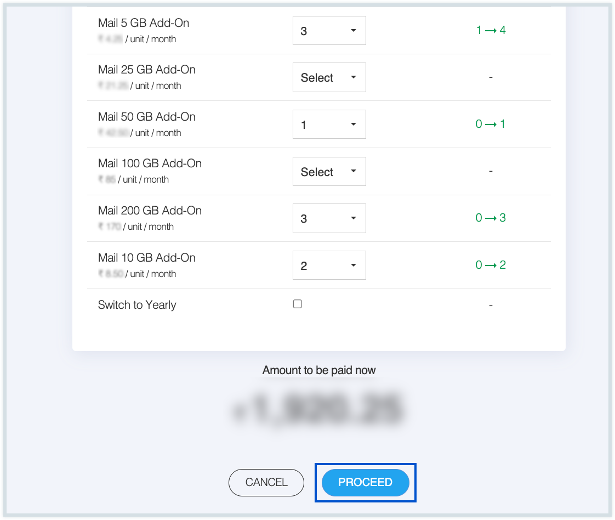Screen dimensions: 615x520
Task: Open the Mail 10 GB Add-On quantity dropdown
Action: (x=329, y=265)
